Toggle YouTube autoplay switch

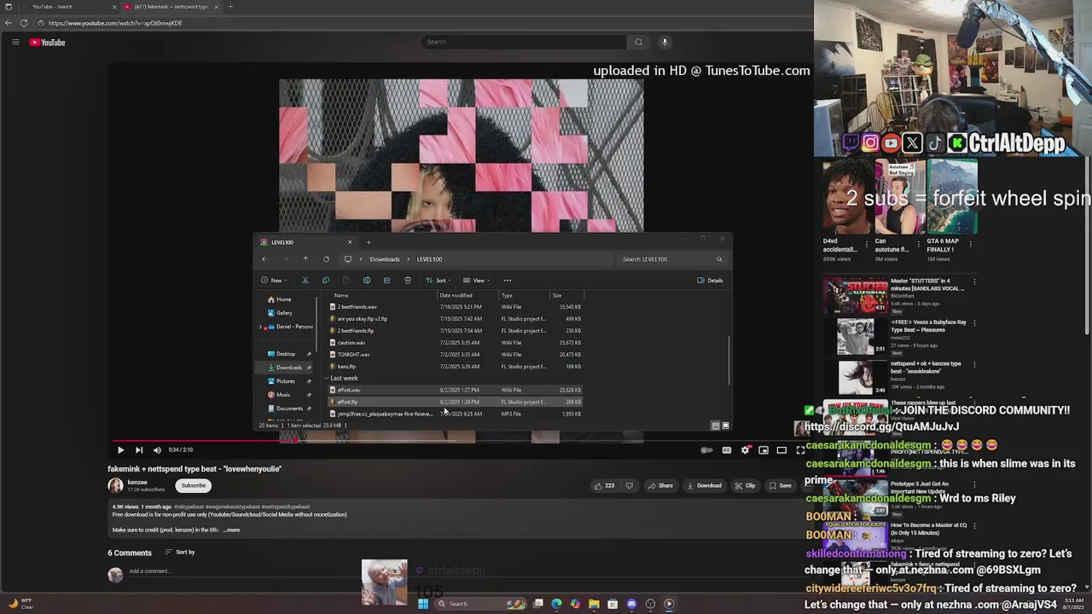click(706, 450)
